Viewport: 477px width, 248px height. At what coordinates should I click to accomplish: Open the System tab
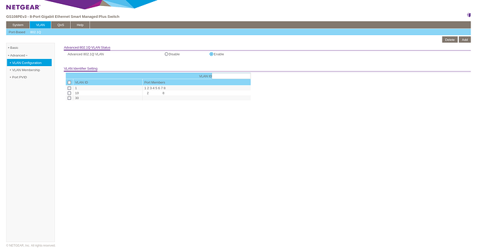click(18, 25)
